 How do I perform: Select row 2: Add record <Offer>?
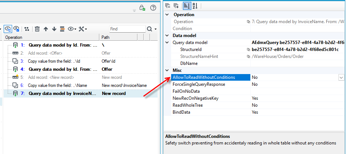[x=81, y=53]
